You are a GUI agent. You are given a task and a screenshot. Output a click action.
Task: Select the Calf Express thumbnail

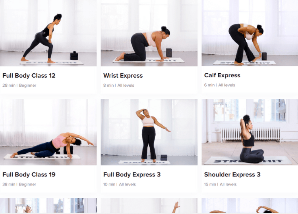point(250,33)
